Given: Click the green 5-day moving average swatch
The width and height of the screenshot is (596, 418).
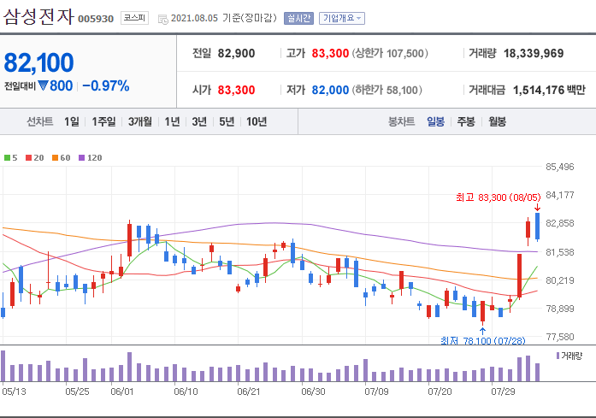Looking at the screenshot, I should tap(7, 157).
